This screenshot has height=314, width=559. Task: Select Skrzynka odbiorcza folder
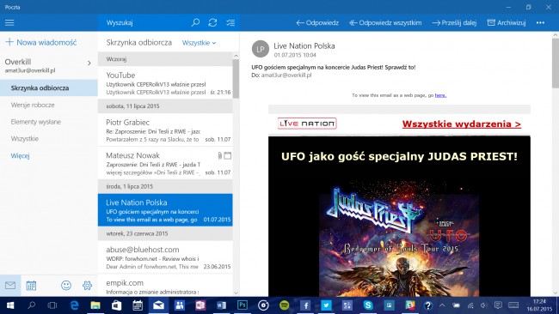[49, 88]
